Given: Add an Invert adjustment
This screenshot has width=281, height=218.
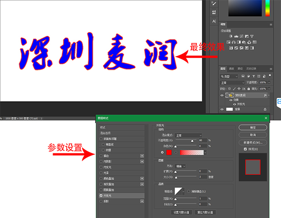Looking at the screenshot, I should pos(231,48).
